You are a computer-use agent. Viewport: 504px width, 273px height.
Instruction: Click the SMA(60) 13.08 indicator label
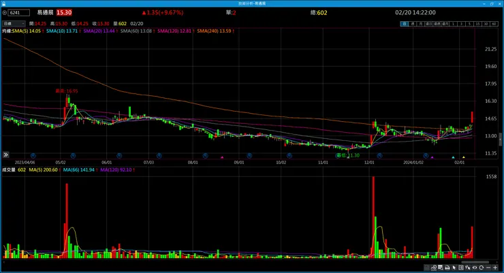pyautogui.click(x=136, y=31)
